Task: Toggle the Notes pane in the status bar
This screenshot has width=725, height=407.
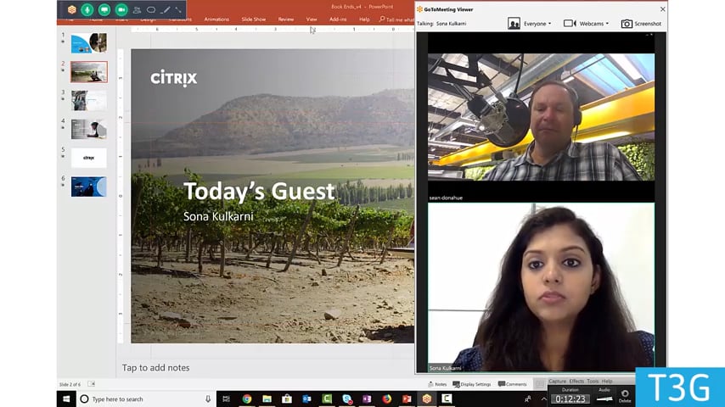Action: coord(437,384)
